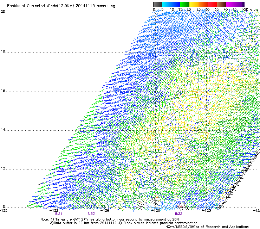Image resolution: width=260 pixels, height=229 pixels.
Task: Click the latitude label 10
Action: pyautogui.click(x=3, y=207)
